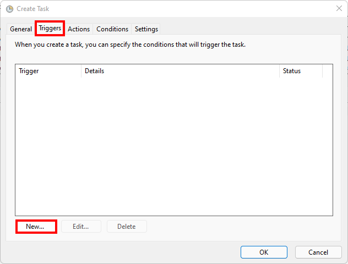
Task: Click the Edit... button
Action: (80, 227)
